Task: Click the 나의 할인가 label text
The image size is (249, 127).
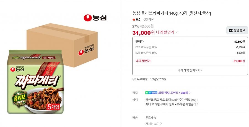Action: 165,32
